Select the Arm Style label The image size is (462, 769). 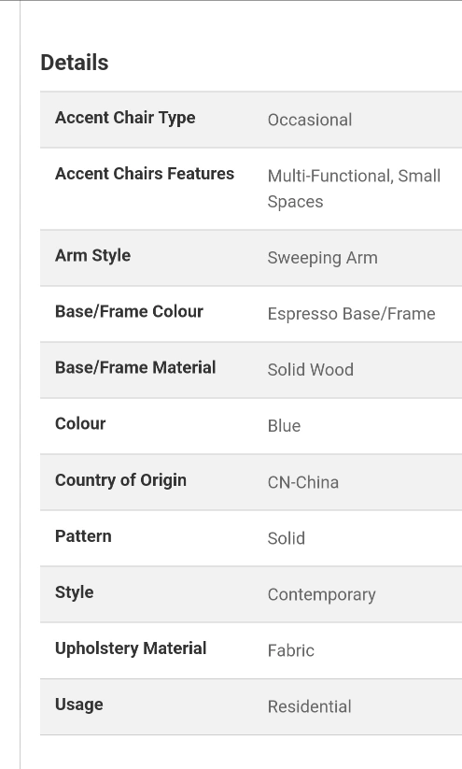92,255
